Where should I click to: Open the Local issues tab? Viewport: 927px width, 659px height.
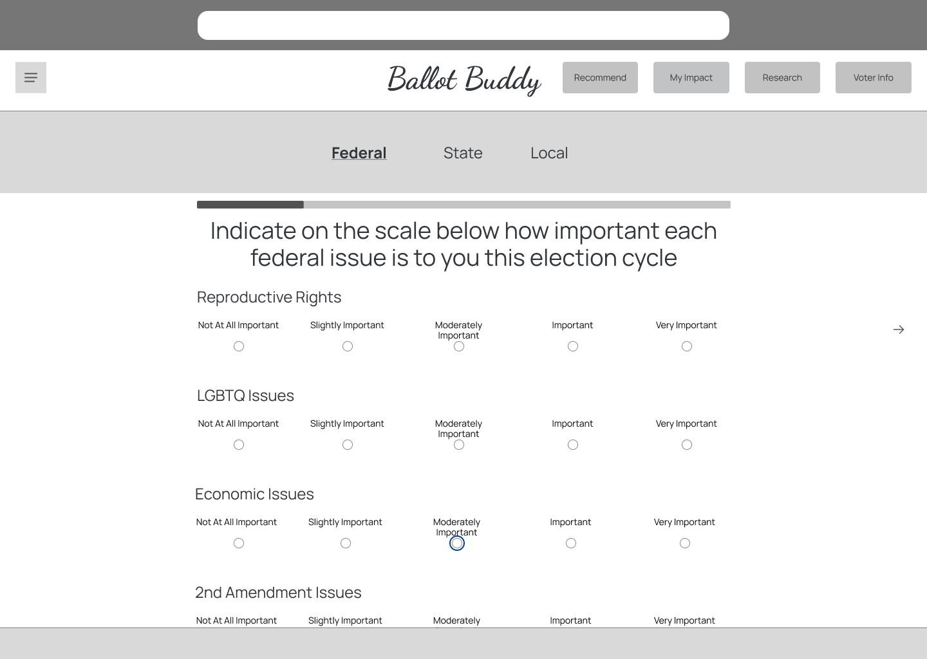coord(548,153)
